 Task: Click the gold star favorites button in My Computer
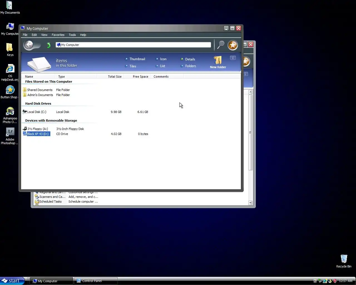coord(233,45)
